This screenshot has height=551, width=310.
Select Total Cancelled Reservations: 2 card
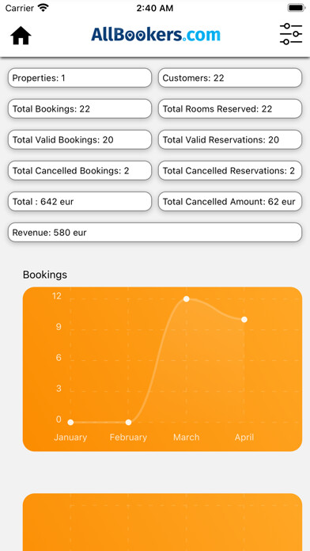tap(230, 170)
